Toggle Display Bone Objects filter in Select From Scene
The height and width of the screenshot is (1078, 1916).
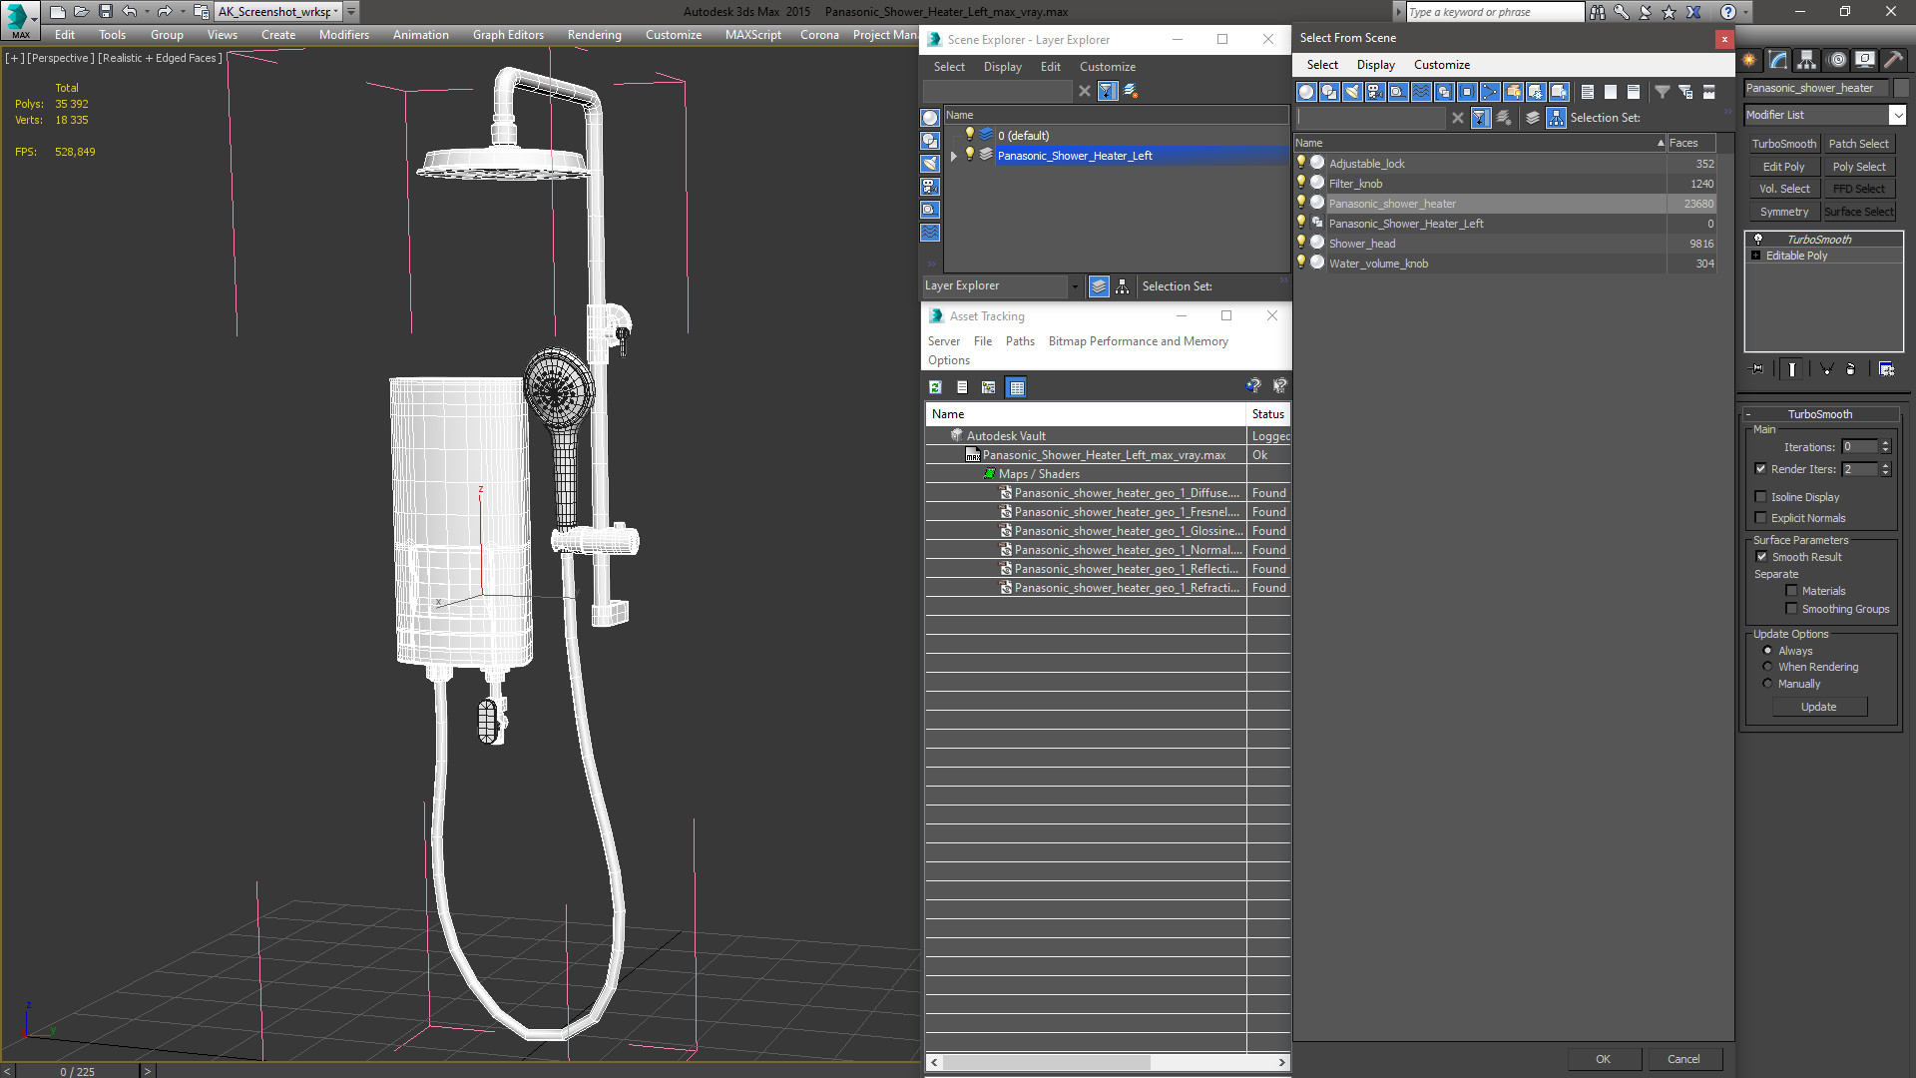[1490, 92]
